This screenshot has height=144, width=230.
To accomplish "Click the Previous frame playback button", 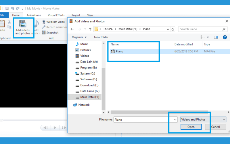I will (46, 128).
